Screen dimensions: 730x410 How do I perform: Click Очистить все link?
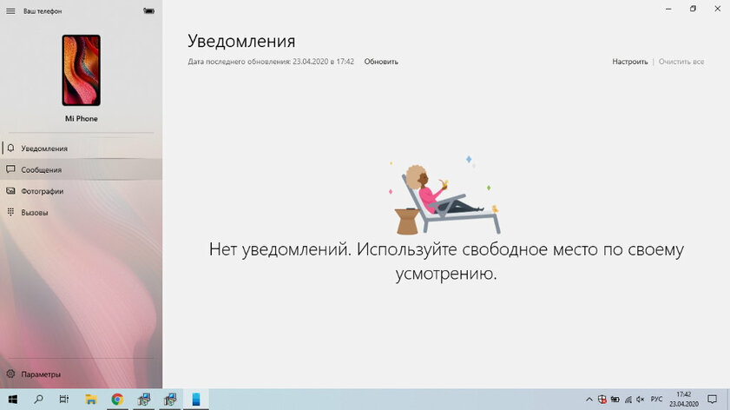pos(681,62)
